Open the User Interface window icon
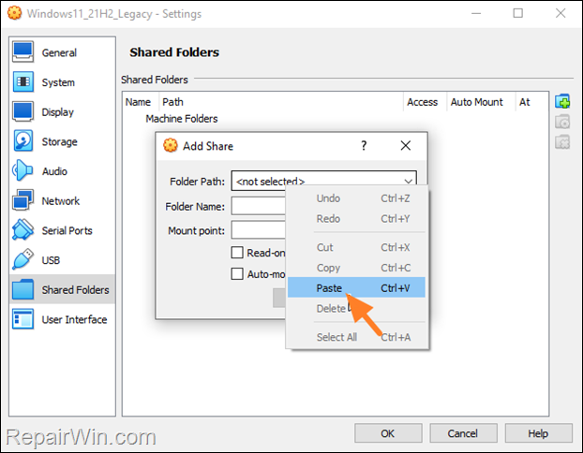583x453 pixels. (22, 319)
